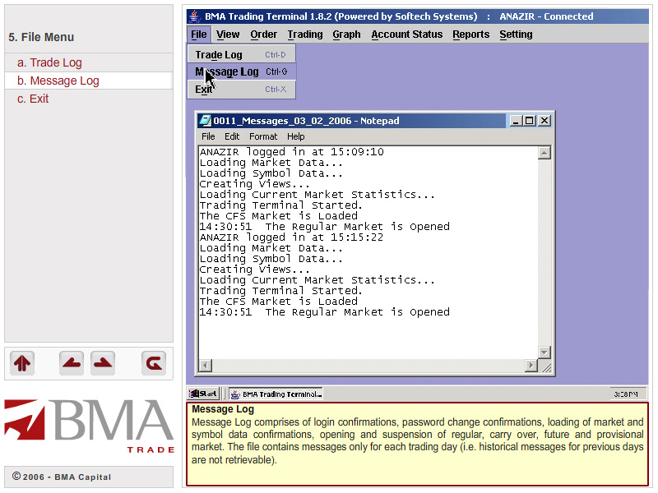658x493 pixels.
Task: Select Trade Log from the File dropdown
Action: tap(241, 54)
